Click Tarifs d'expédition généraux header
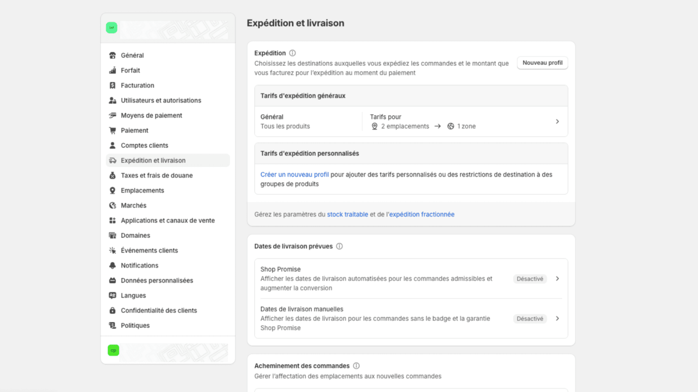Image resolution: width=698 pixels, height=392 pixels. point(303,96)
